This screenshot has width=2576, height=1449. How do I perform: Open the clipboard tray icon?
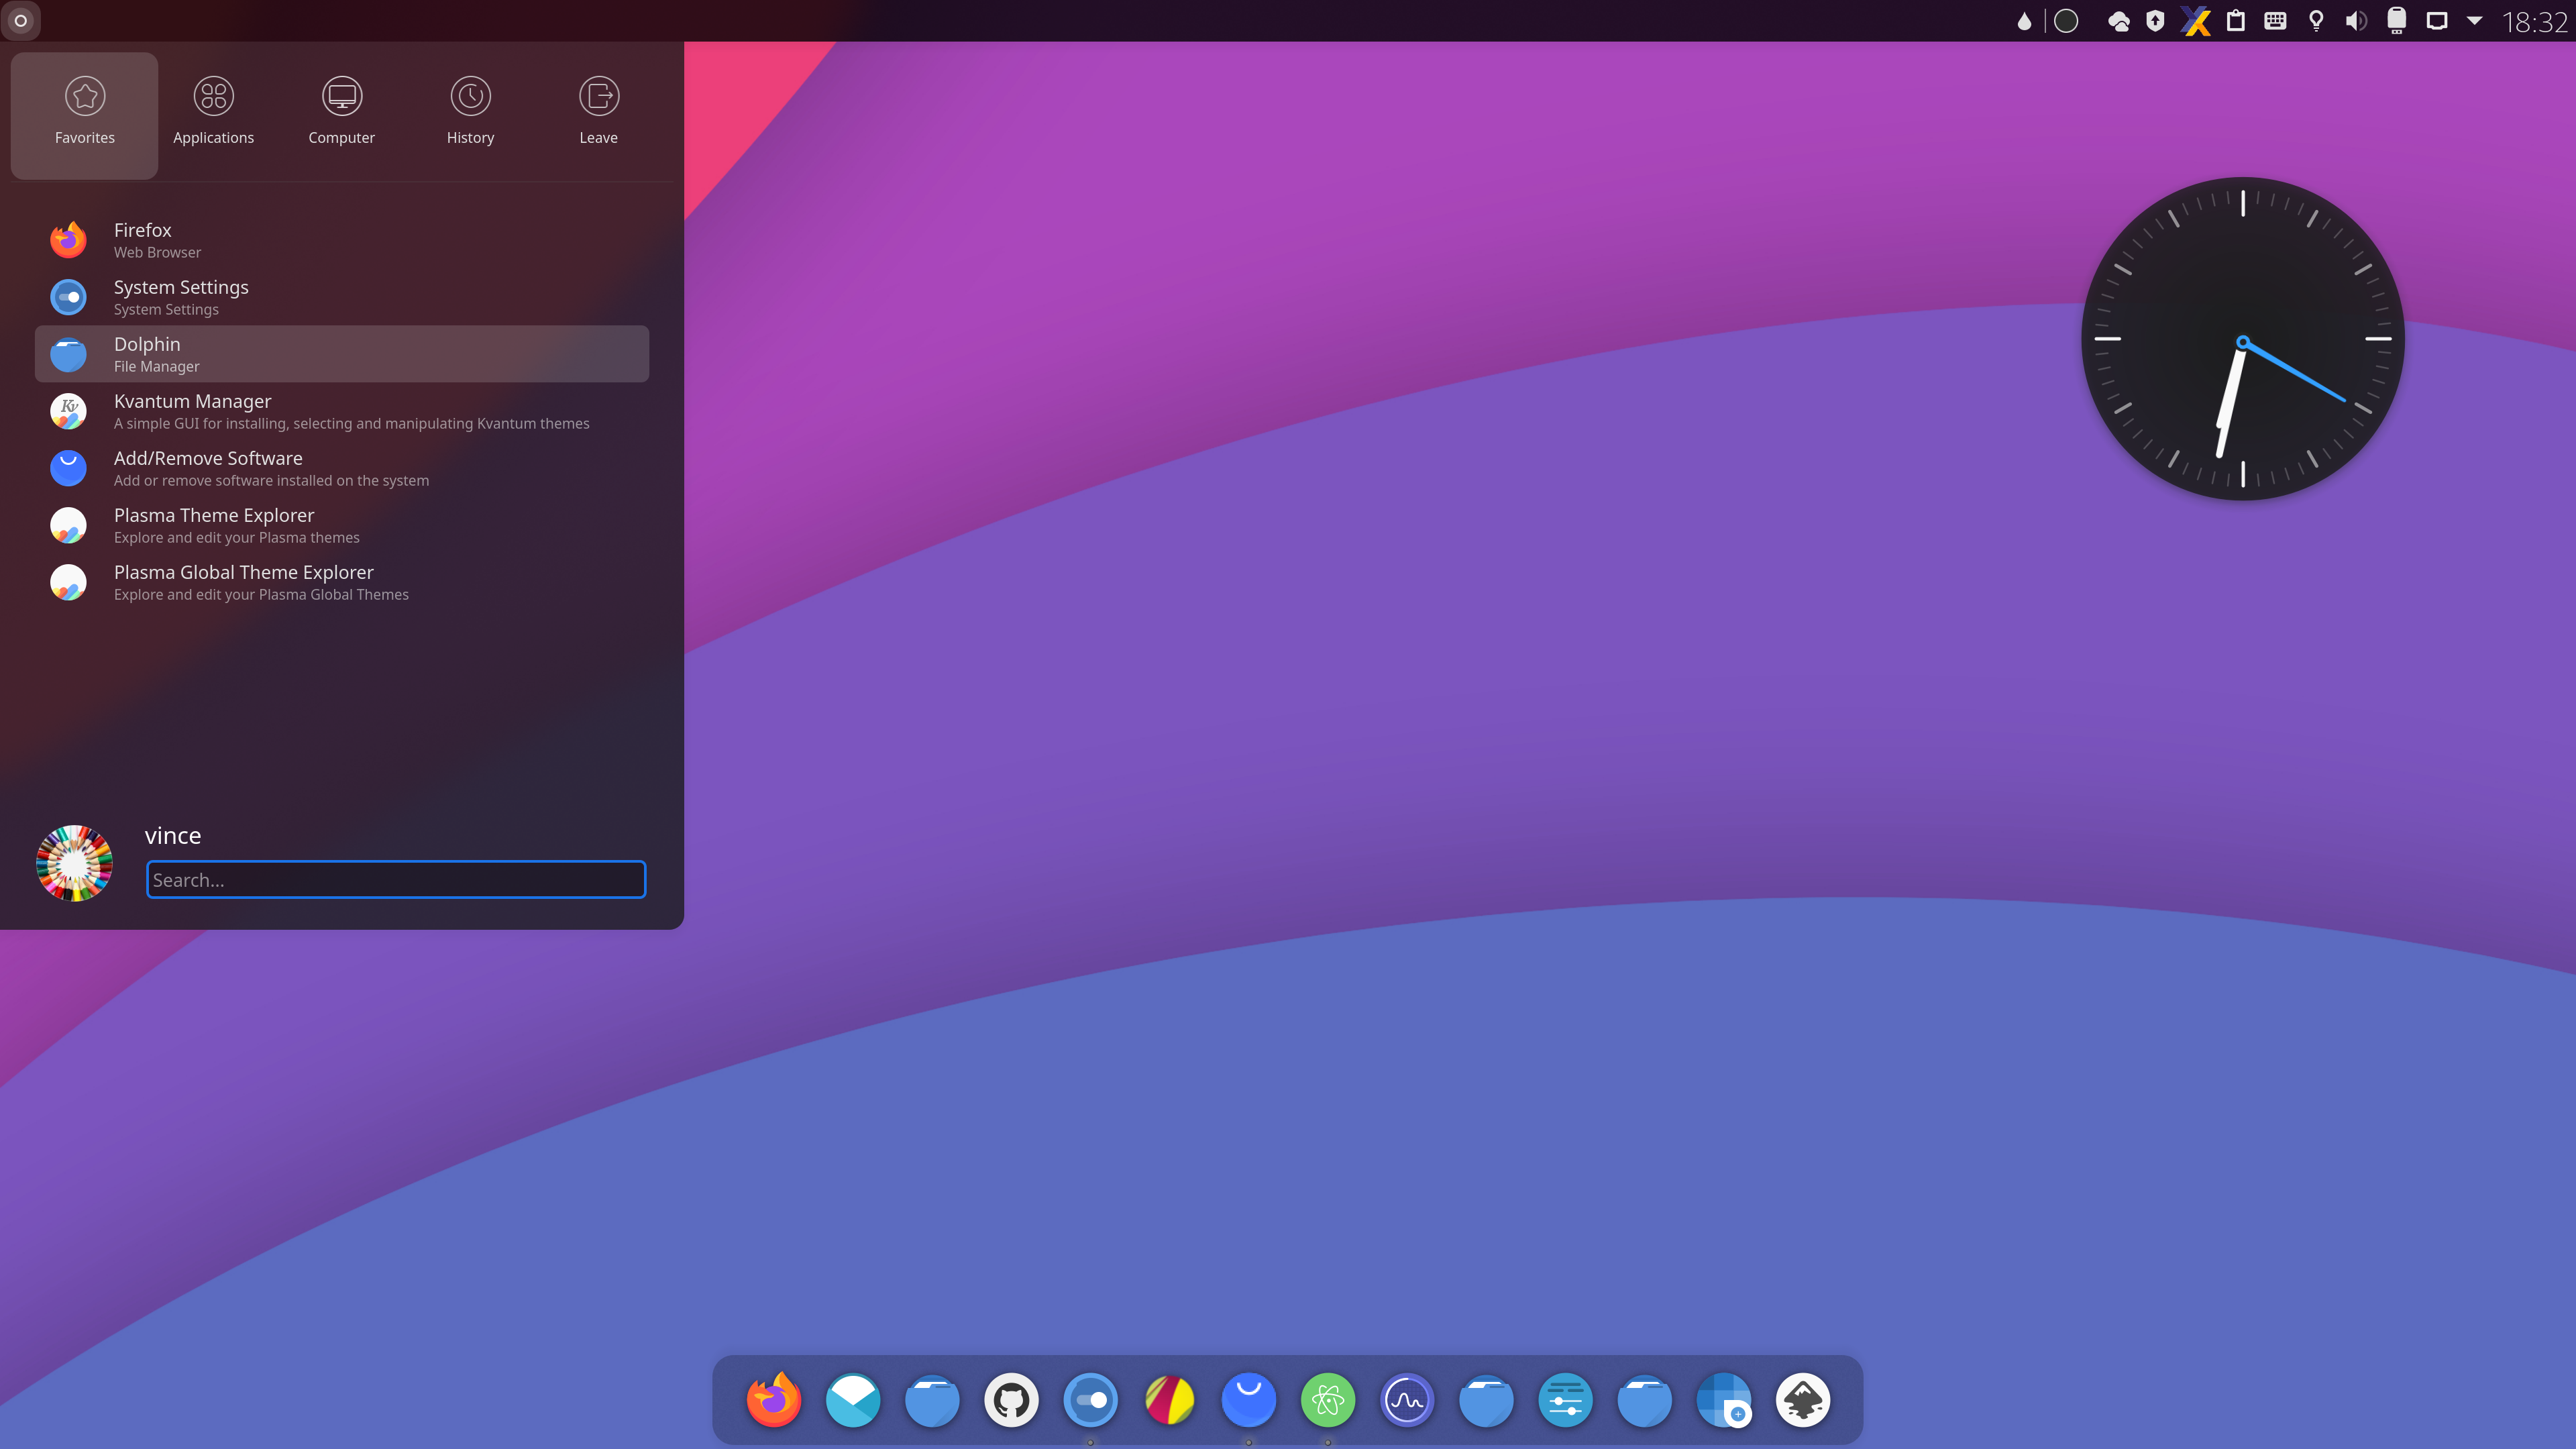2236,21
